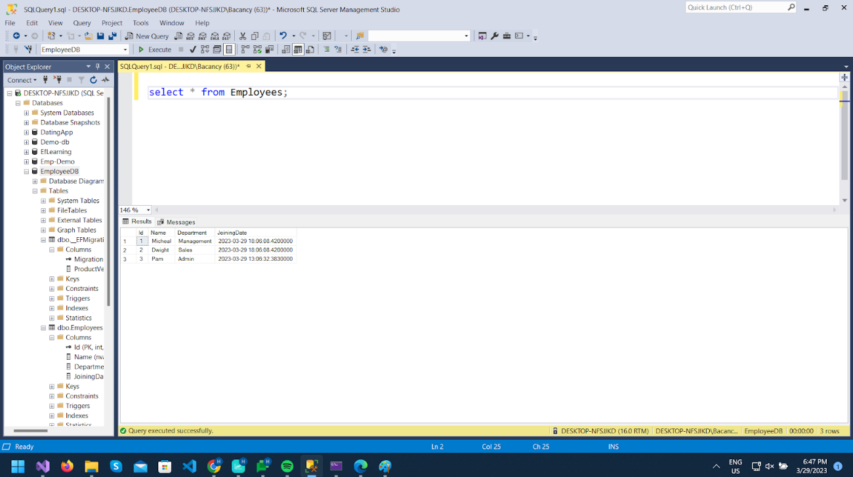
Task: Collapse the EmployeeDB database node
Action: pos(26,172)
